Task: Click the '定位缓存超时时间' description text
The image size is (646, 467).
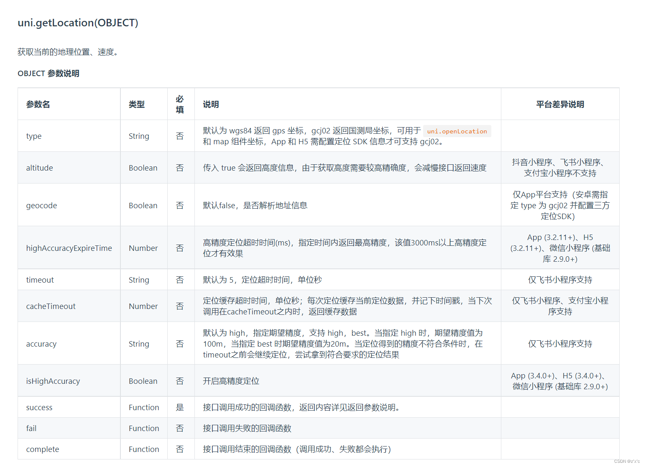Action: pyautogui.click(x=347, y=306)
